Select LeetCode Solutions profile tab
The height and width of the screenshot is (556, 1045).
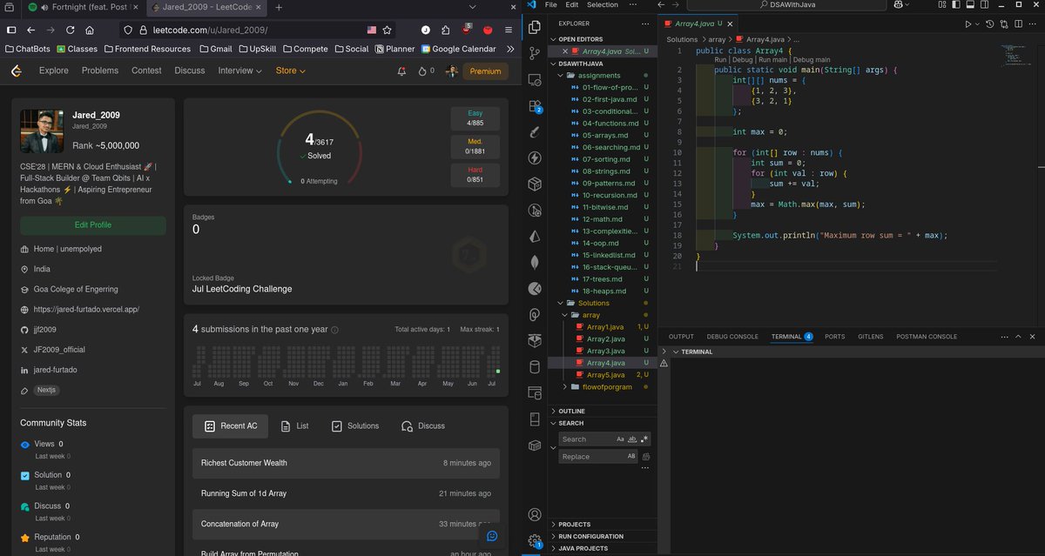point(354,425)
